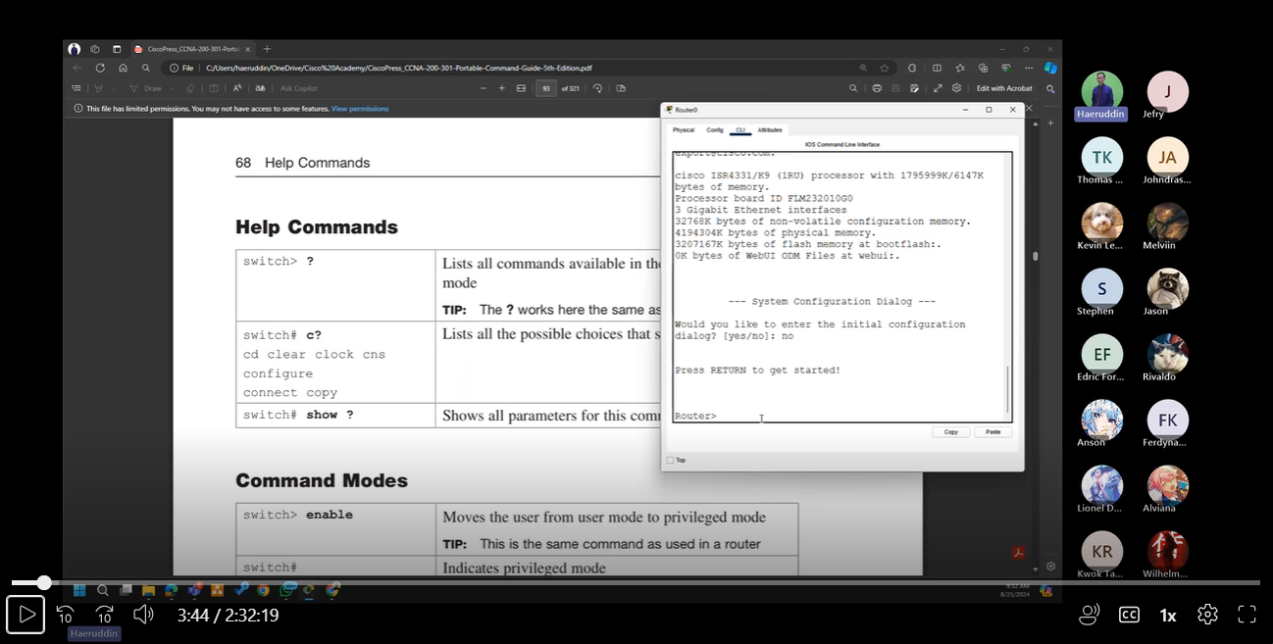Click the video progress bar handle
Viewport: 1273px width, 644px height.
[44, 582]
